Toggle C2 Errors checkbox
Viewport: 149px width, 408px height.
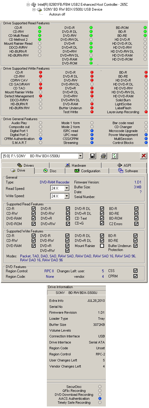(136, 224)
